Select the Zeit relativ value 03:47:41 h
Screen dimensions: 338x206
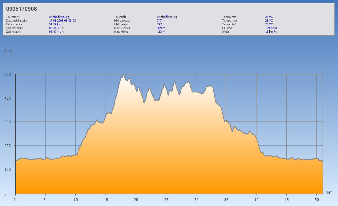[56, 32]
